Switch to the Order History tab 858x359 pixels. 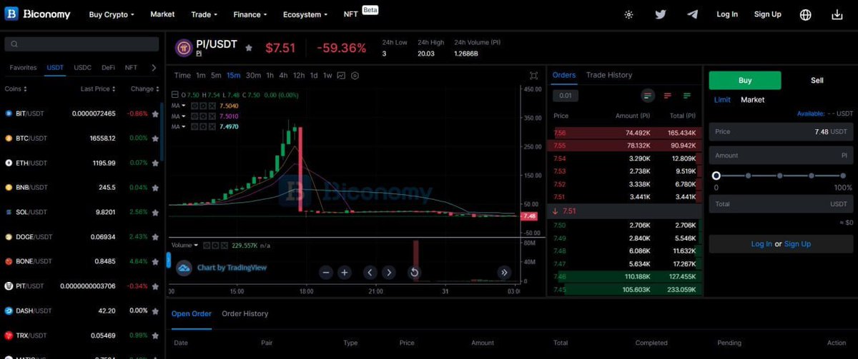pyautogui.click(x=245, y=313)
